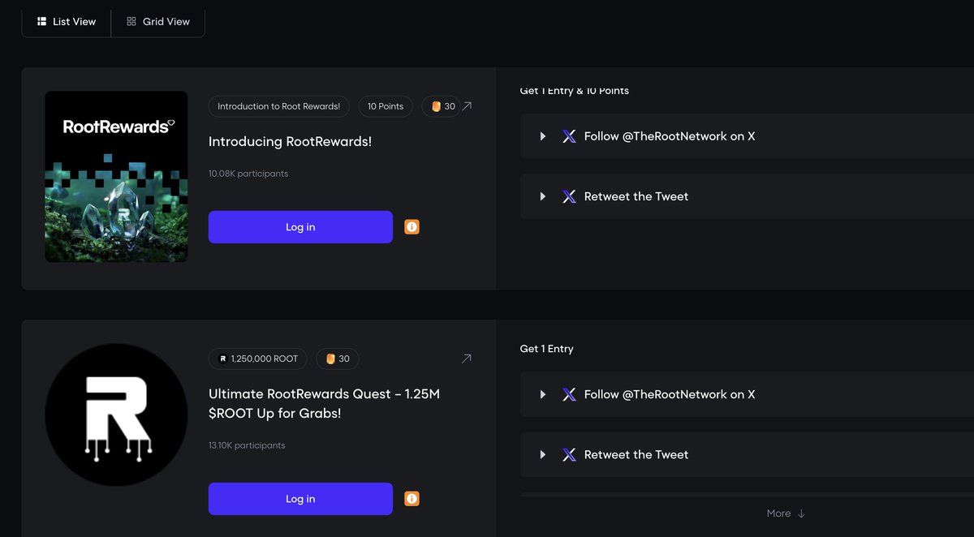Open the circular R logo thumbnail

pos(116,415)
